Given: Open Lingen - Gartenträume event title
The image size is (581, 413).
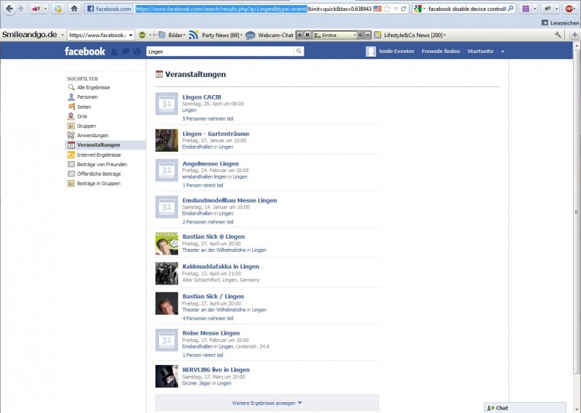Looking at the screenshot, I should (216, 134).
